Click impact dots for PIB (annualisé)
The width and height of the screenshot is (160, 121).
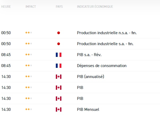28,77
